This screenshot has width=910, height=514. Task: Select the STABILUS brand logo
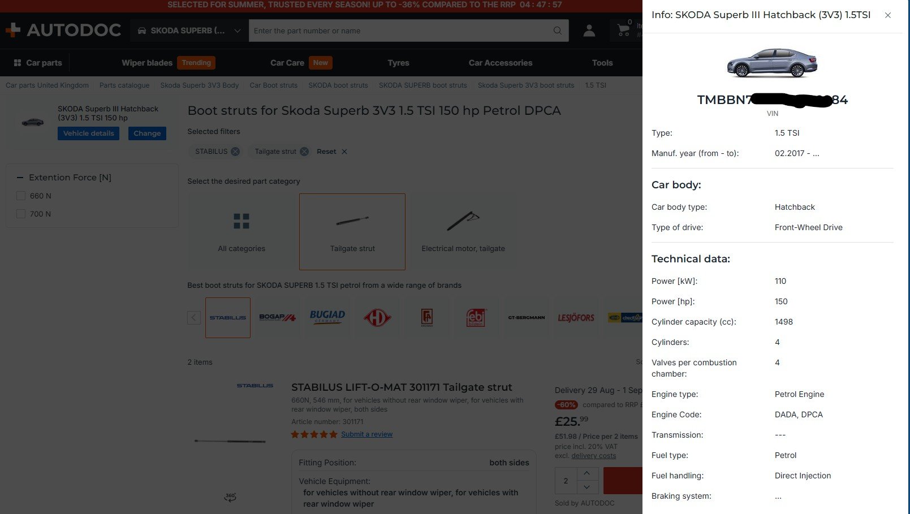(x=228, y=318)
